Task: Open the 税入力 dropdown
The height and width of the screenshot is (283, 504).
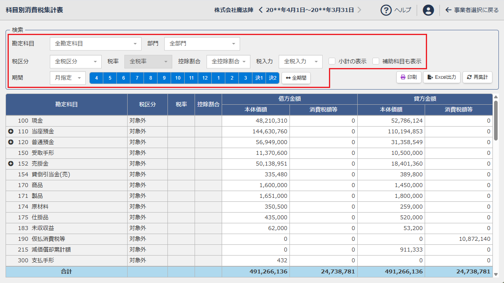Action: [x=301, y=62]
